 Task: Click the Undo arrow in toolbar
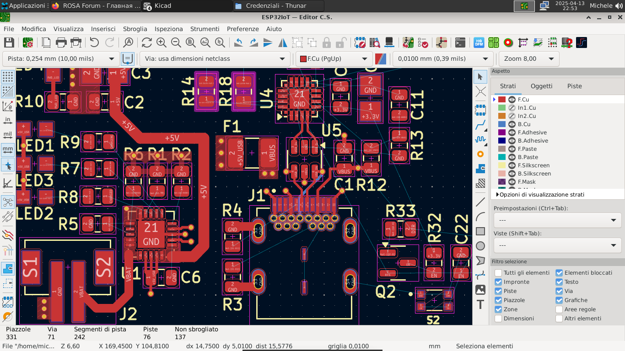pyautogui.click(x=94, y=43)
